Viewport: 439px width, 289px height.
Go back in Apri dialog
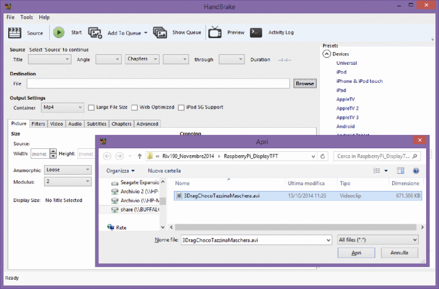coord(107,156)
